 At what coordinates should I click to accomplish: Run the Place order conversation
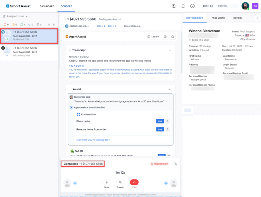point(160,121)
